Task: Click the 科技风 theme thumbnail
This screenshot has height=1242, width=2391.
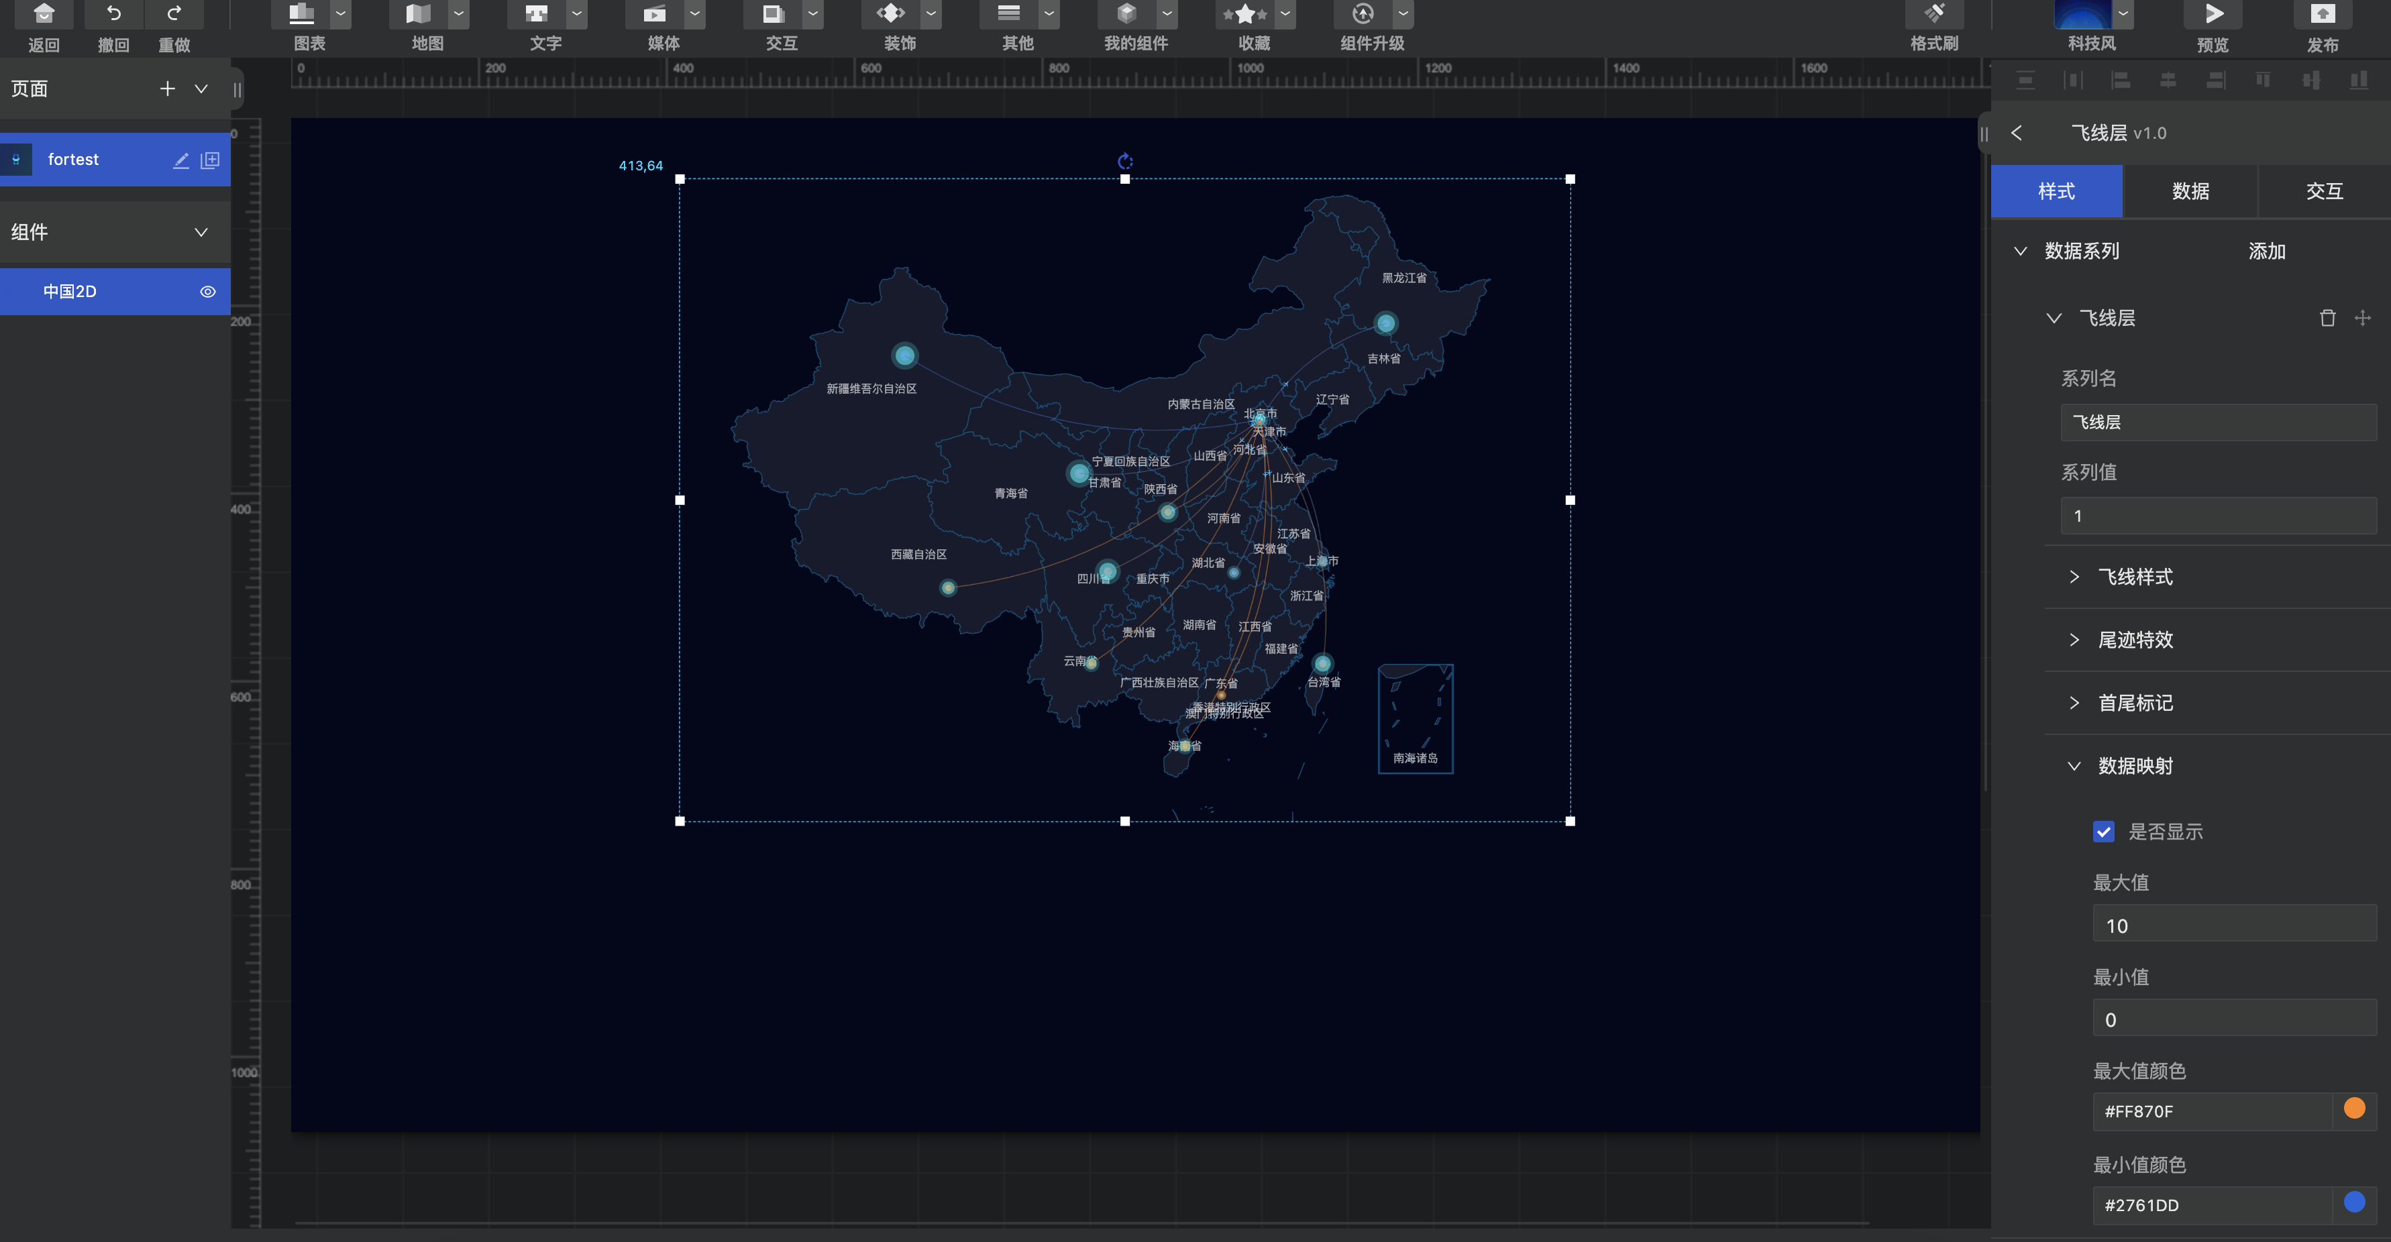Action: click(x=2083, y=14)
